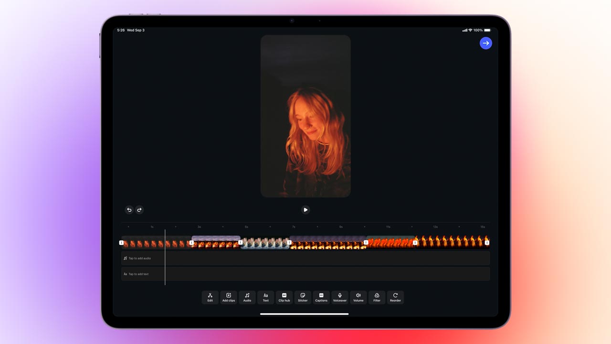This screenshot has height=344, width=611.
Task: Play the video preview
Action: tap(305, 210)
